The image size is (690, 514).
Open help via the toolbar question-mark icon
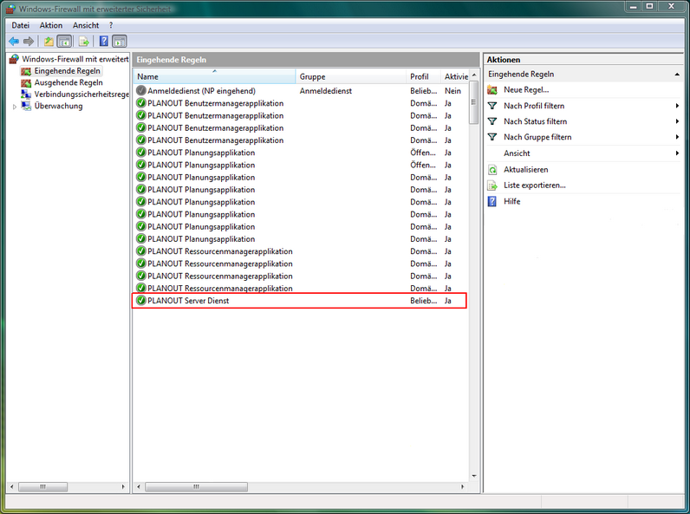click(x=103, y=42)
